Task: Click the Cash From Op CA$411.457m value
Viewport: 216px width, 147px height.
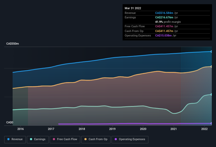Action: 164,31
